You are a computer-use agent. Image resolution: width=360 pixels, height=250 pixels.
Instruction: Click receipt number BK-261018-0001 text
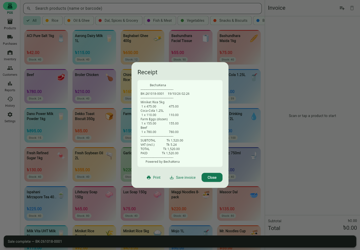pos(152,94)
